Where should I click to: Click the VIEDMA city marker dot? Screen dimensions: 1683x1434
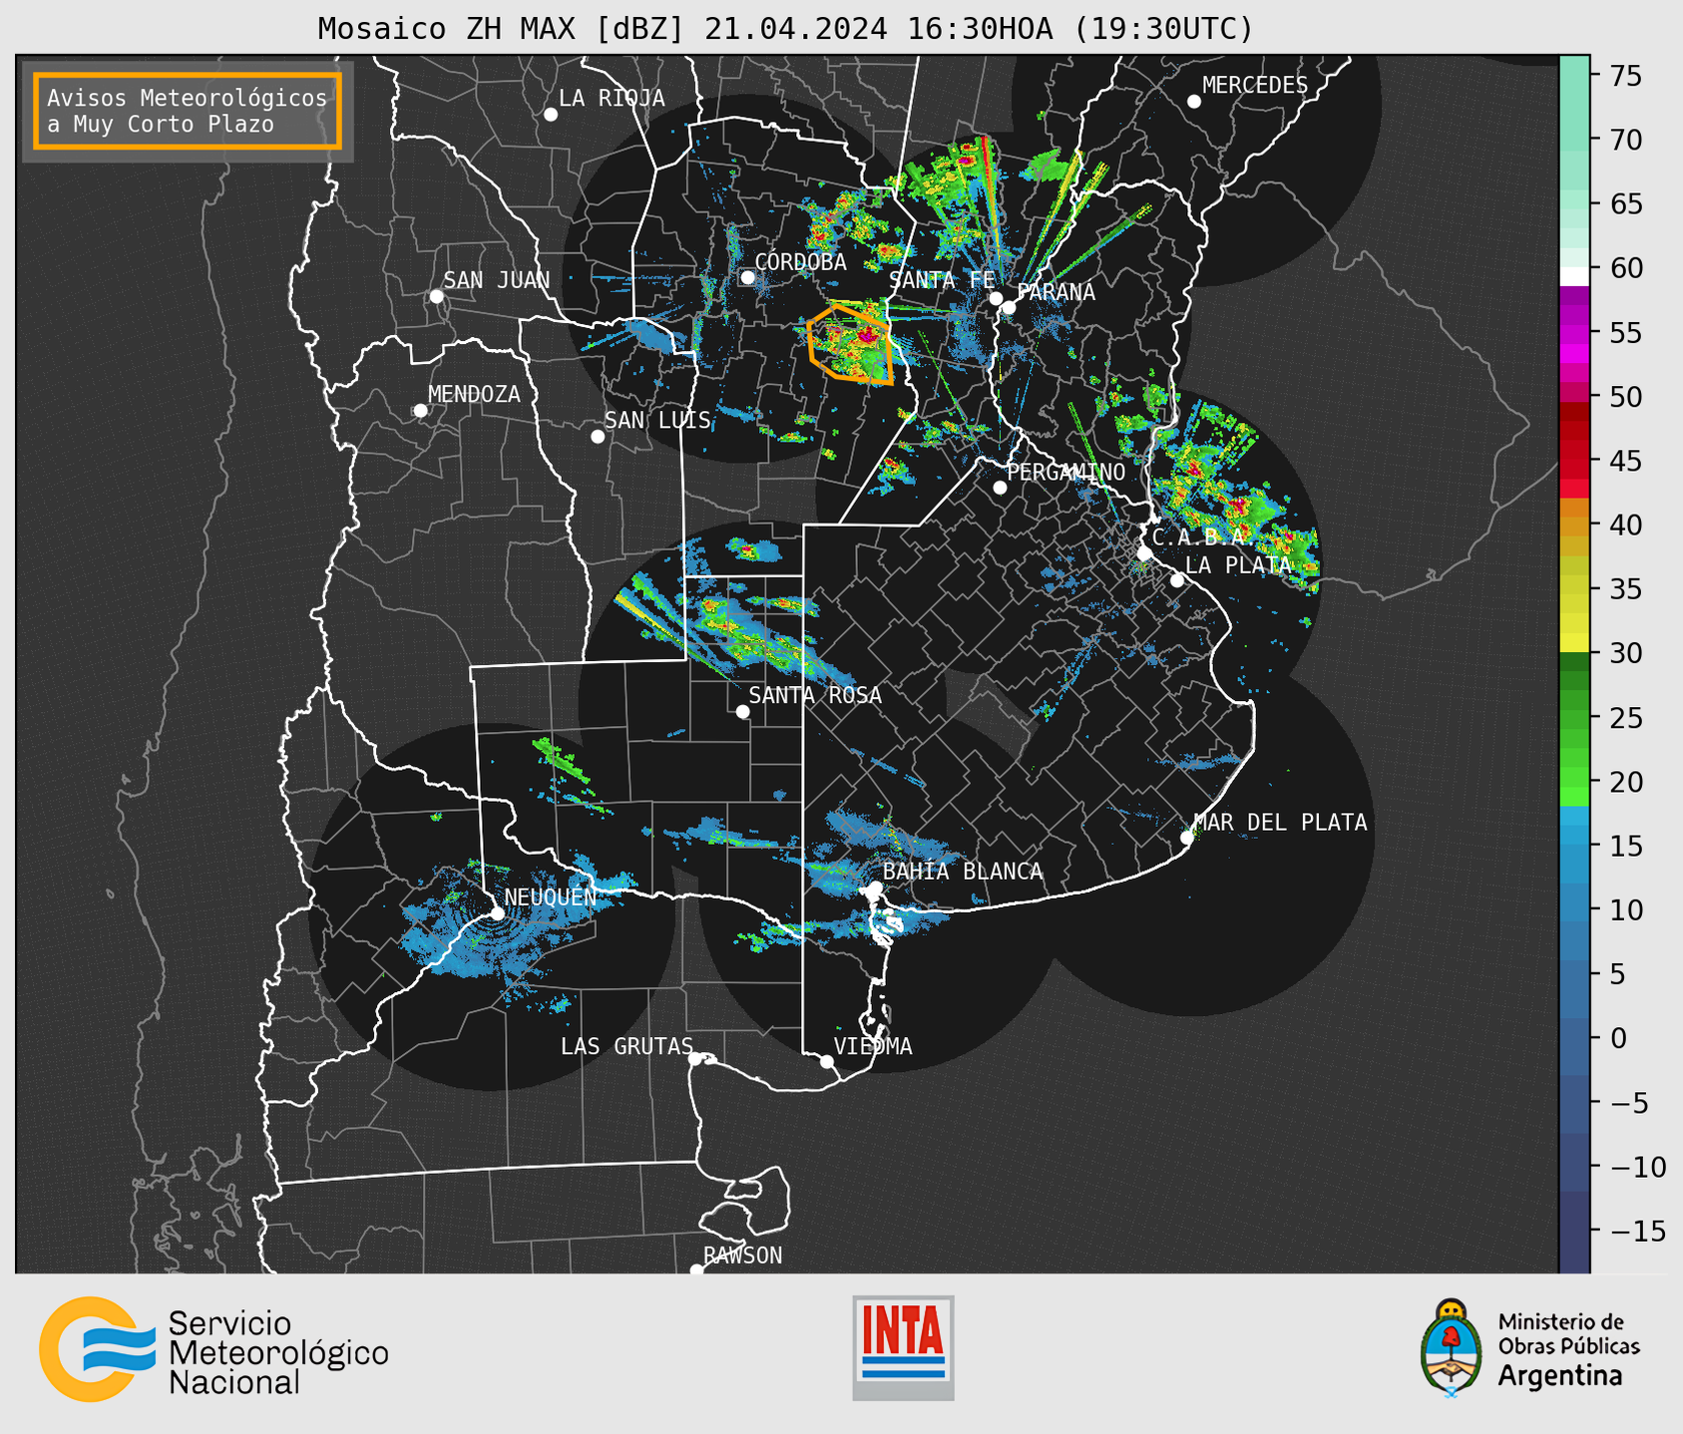click(827, 1062)
